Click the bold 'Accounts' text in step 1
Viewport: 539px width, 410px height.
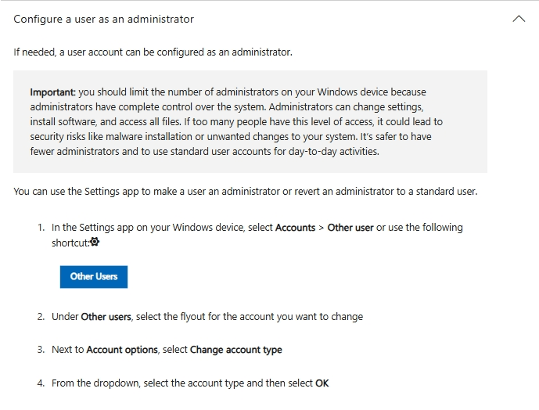pyautogui.click(x=296, y=228)
